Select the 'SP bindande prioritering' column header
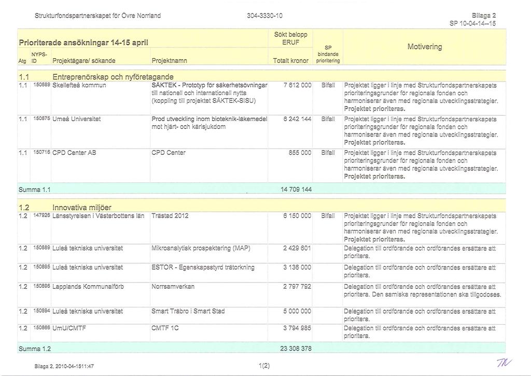 pyautogui.click(x=328, y=54)
